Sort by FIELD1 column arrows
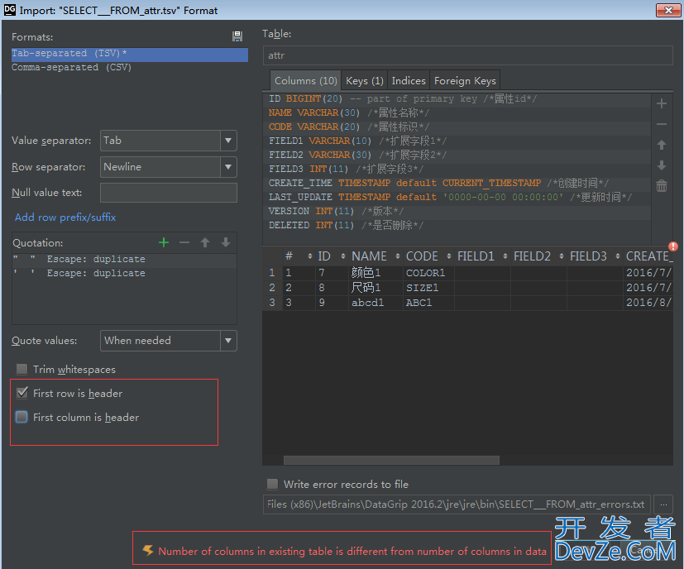This screenshot has width=684, height=569. [505, 256]
